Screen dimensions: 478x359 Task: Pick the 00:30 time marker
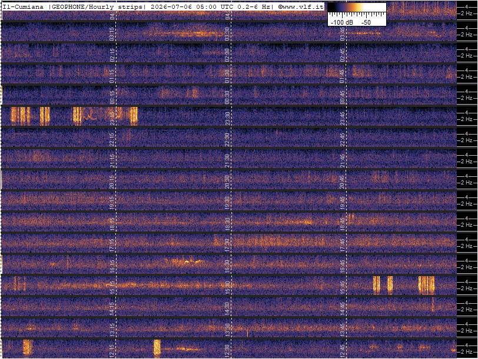point(227,98)
